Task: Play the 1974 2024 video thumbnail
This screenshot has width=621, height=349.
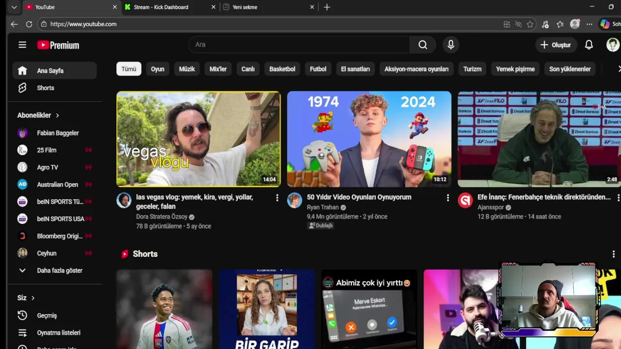Action: [369, 139]
